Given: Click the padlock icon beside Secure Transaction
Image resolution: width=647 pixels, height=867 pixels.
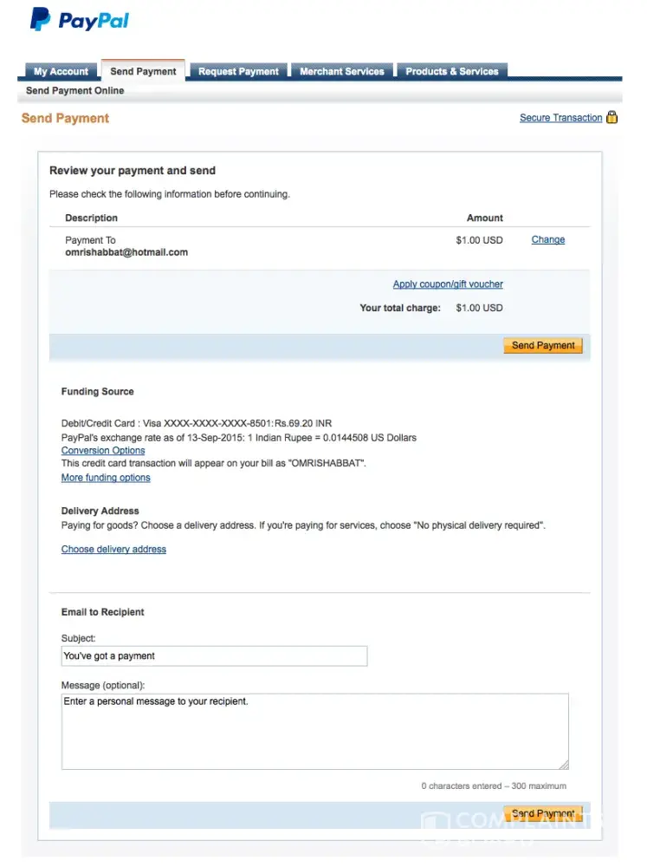Looking at the screenshot, I should point(612,117).
